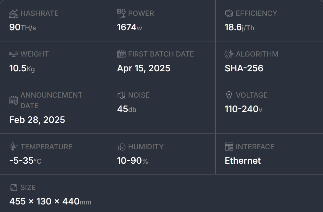323x212 pixels.
Task: Click the temperature thermometer icon
Action: pyautogui.click(x=14, y=147)
